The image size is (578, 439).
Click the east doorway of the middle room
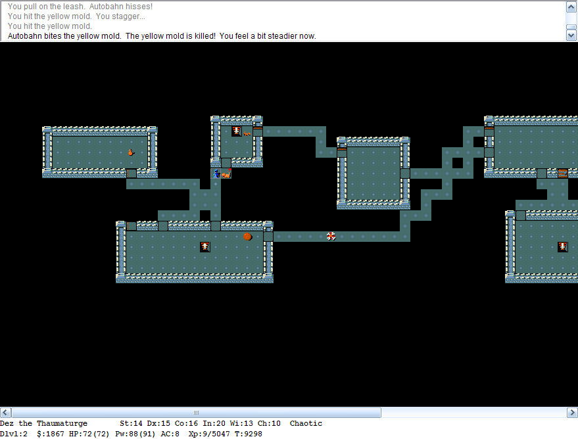405,173
